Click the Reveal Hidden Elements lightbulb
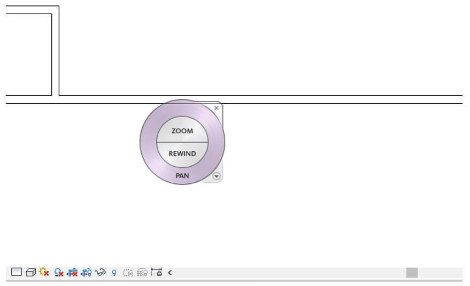 pyautogui.click(x=114, y=273)
